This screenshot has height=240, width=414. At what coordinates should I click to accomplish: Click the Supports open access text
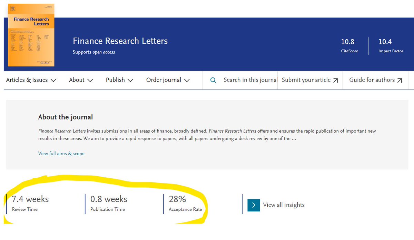(94, 52)
